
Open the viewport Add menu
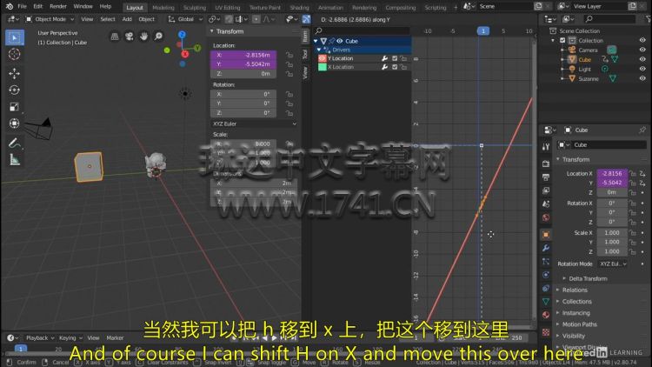[127, 19]
